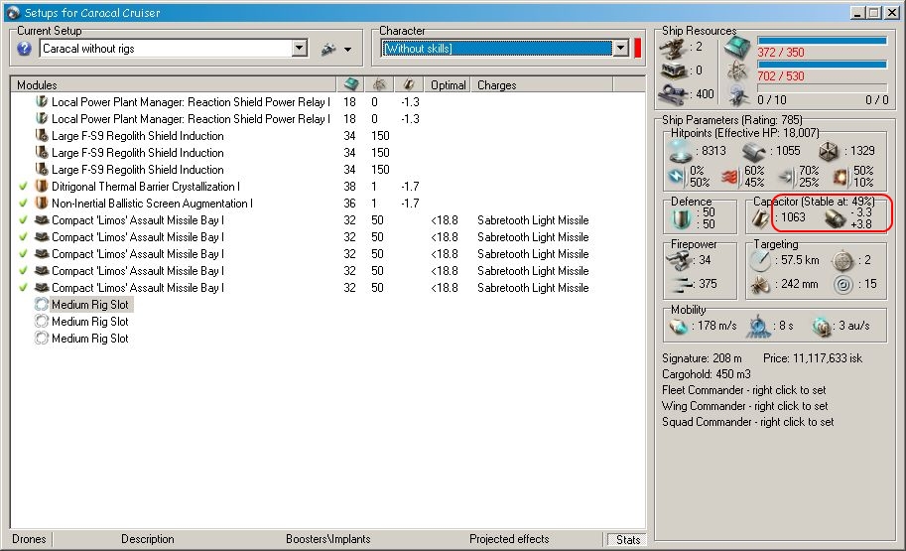Toggle the Non-Inertial Ballistic Screen Augmentation checkmark

pyautogui.click(x=22, y=204)
